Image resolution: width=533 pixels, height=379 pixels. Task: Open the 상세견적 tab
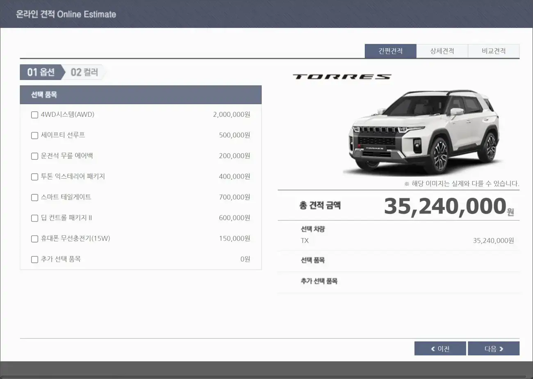[442, 51]
